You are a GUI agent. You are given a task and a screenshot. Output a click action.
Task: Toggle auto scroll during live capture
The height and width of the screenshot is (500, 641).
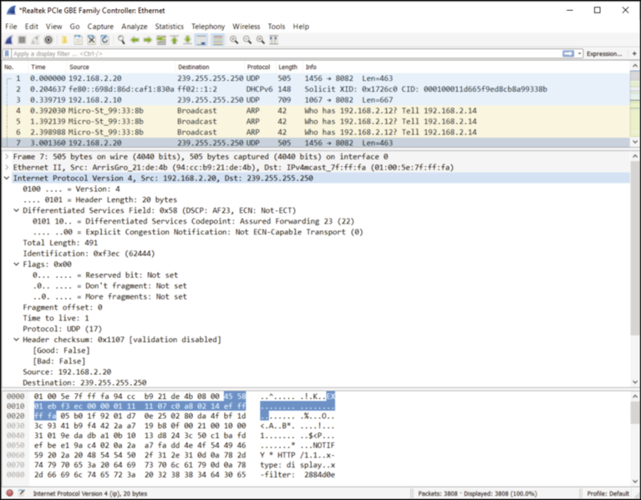coord(201,40)
